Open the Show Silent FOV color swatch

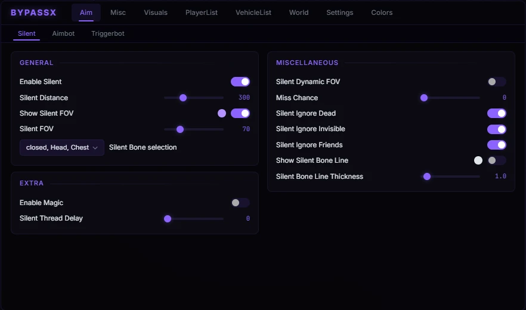(222, 113)
